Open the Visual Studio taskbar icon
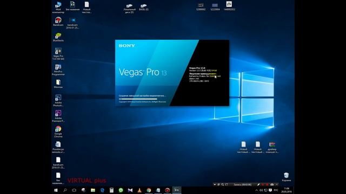 pyautogui.click(x=130, y=190)
